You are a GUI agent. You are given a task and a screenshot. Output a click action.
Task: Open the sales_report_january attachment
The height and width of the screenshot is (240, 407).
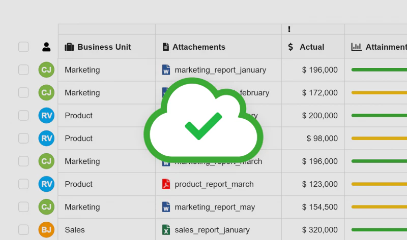(x=212, y=230)
